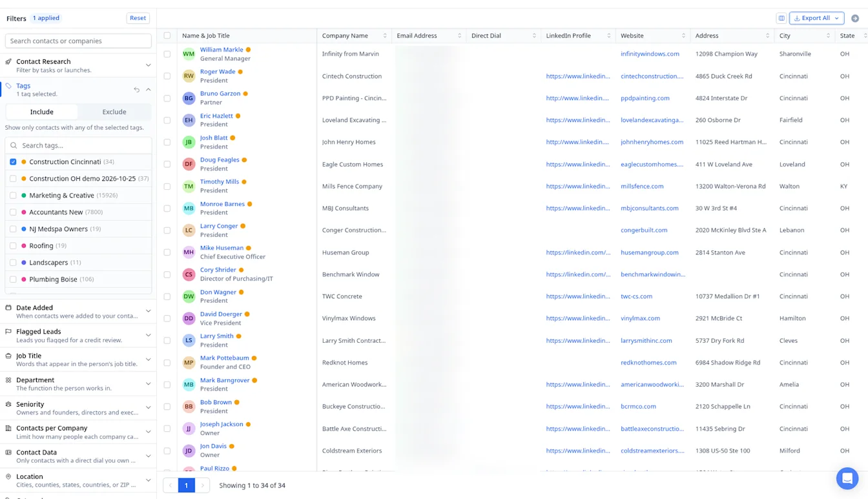Screen dimensions: 868x499
Task: Focus the Search tags field
Action: (x=78, y=145)
